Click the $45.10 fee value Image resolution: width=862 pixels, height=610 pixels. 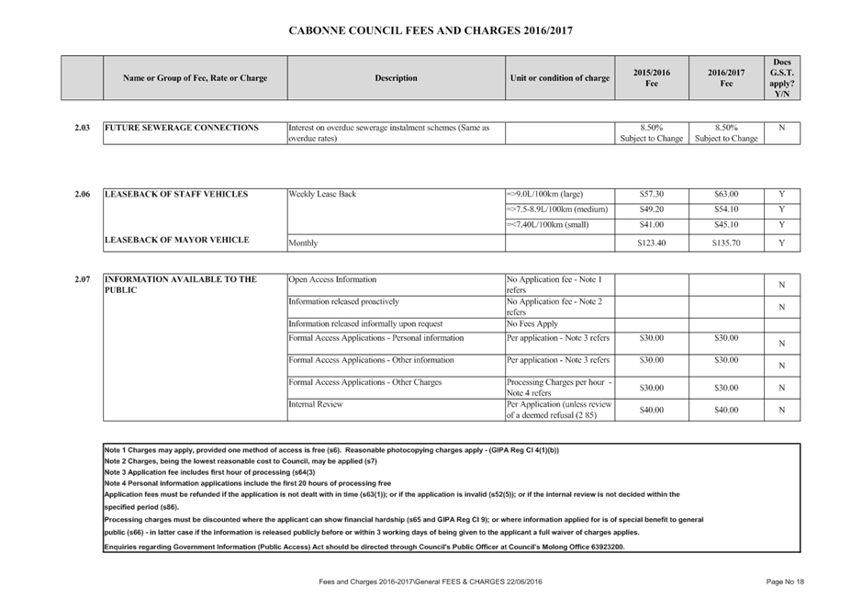[726, 225]
